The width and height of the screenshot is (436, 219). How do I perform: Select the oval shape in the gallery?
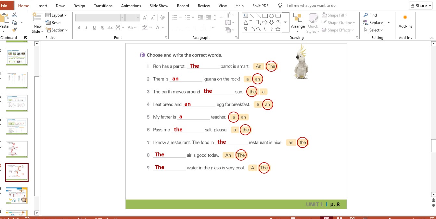click(271, 16)
